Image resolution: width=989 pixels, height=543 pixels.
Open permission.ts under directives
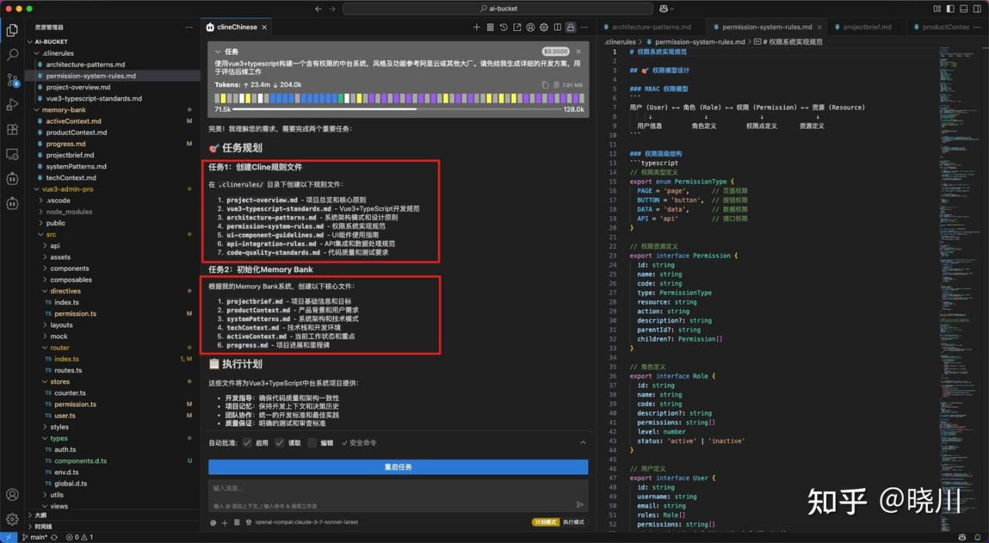point(75,314)
